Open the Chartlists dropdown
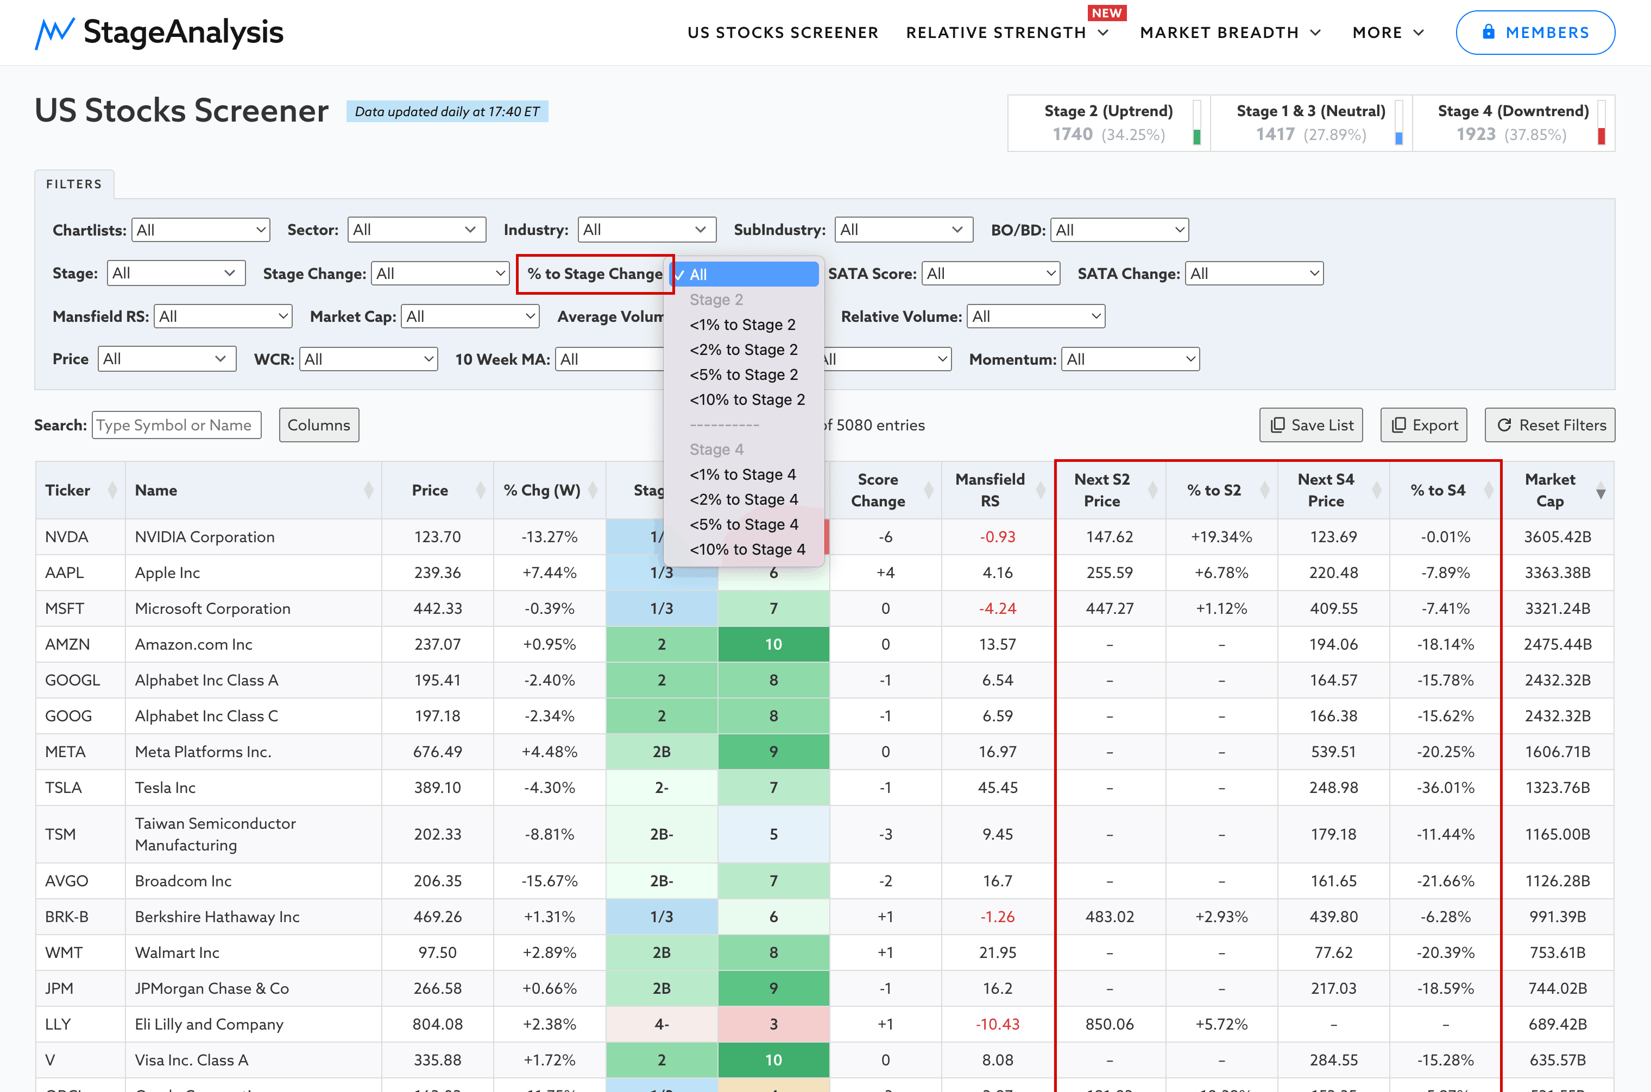 click(201, 230)
